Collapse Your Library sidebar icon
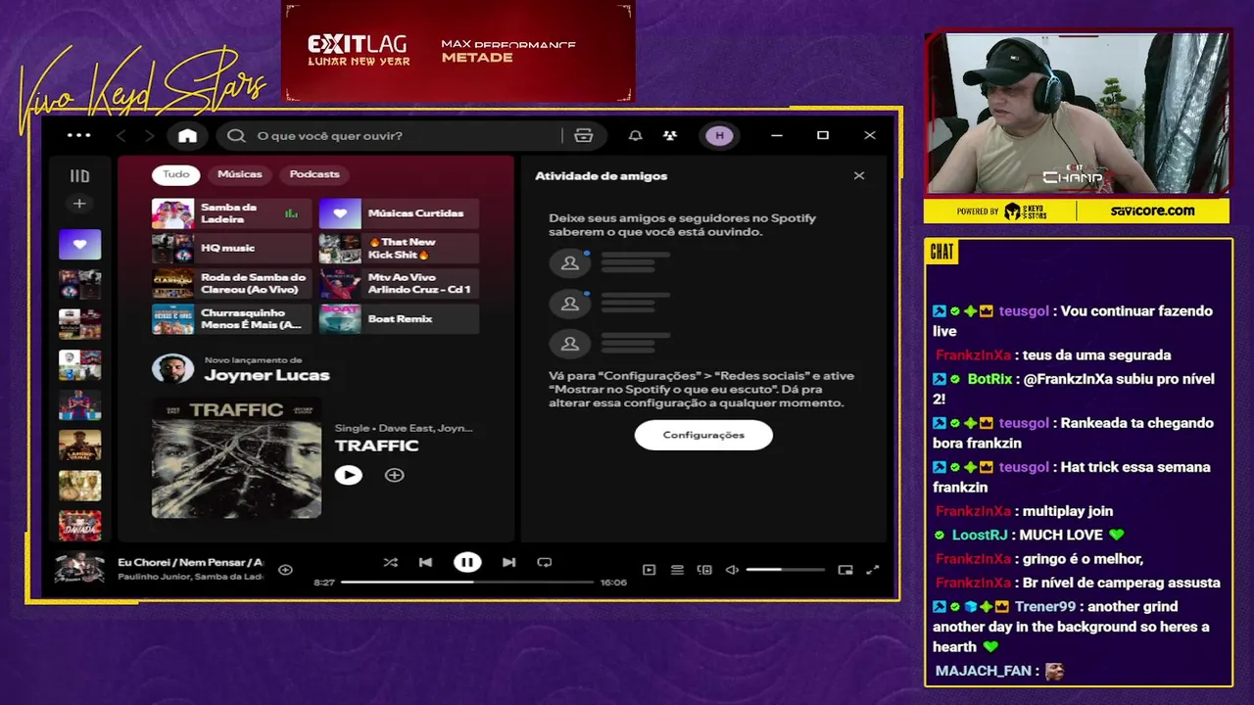 pyautogui.click(x=79, y=176)
